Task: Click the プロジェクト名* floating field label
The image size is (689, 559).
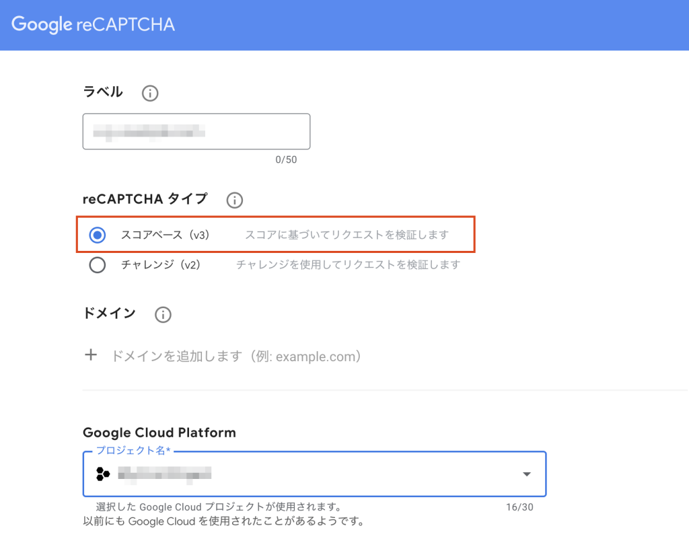Action: tap(133, 451)
